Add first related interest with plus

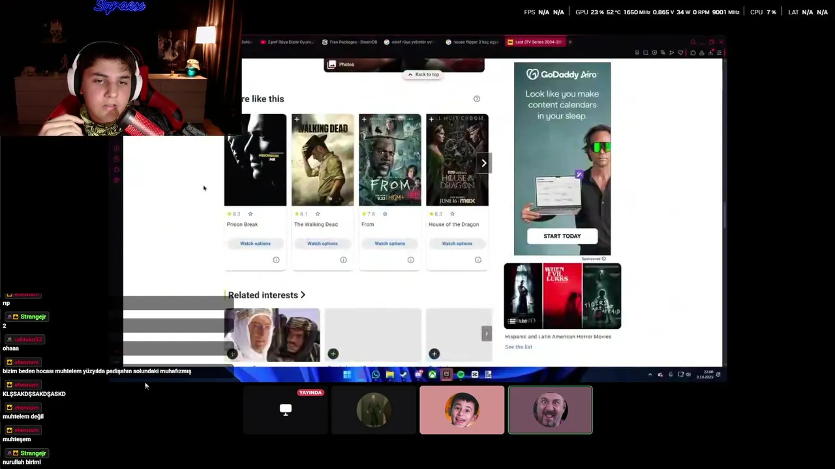click(232, 354)
